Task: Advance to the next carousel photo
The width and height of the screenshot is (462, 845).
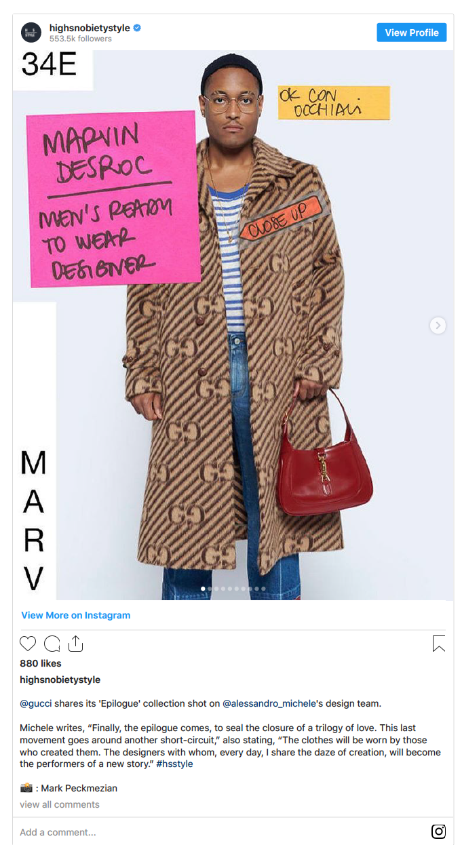Action: point(438,326)
